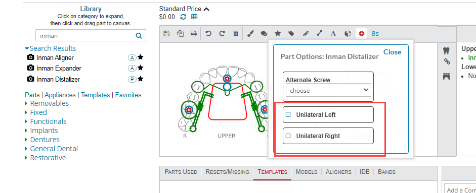The width and height of the screenshot is (476, 193).
Task: Open the Alternate Screw dropdown
Action: point(328,90)
